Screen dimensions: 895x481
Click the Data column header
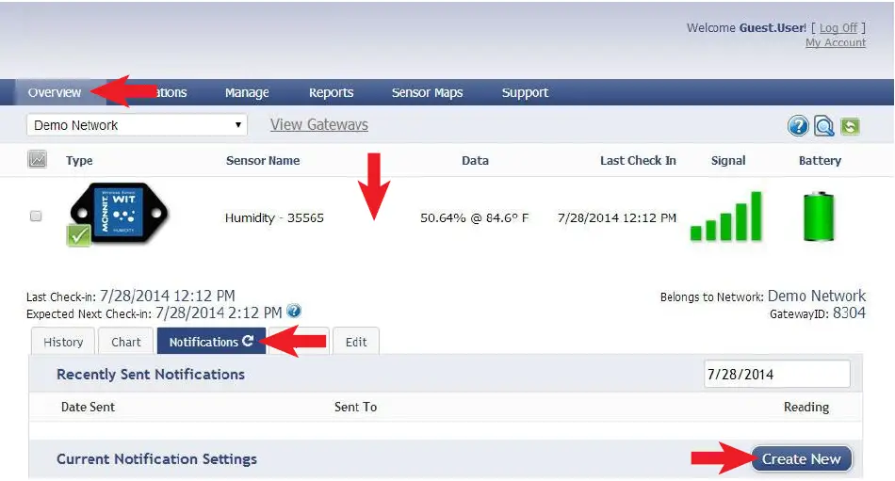point(475,160)
